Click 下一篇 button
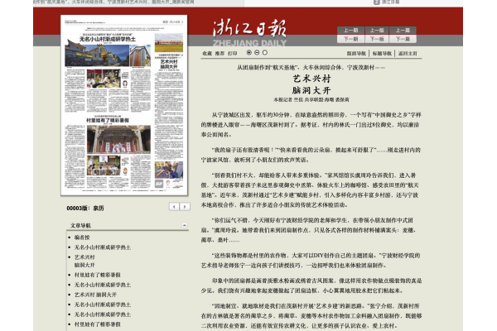497x331 pixels. click(402, 39)
